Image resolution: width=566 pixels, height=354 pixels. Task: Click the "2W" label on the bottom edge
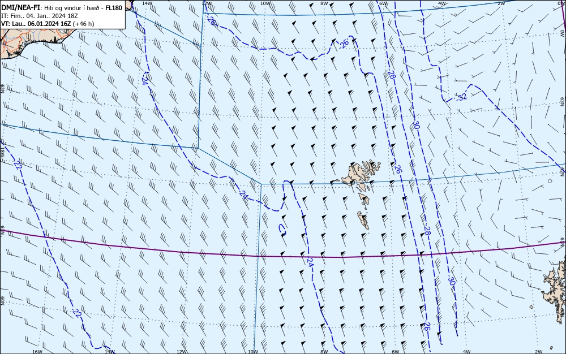[x=539, y=352]
